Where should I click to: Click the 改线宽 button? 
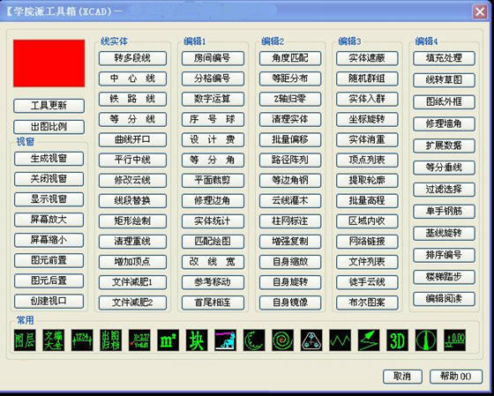click(x=213, y=262)
